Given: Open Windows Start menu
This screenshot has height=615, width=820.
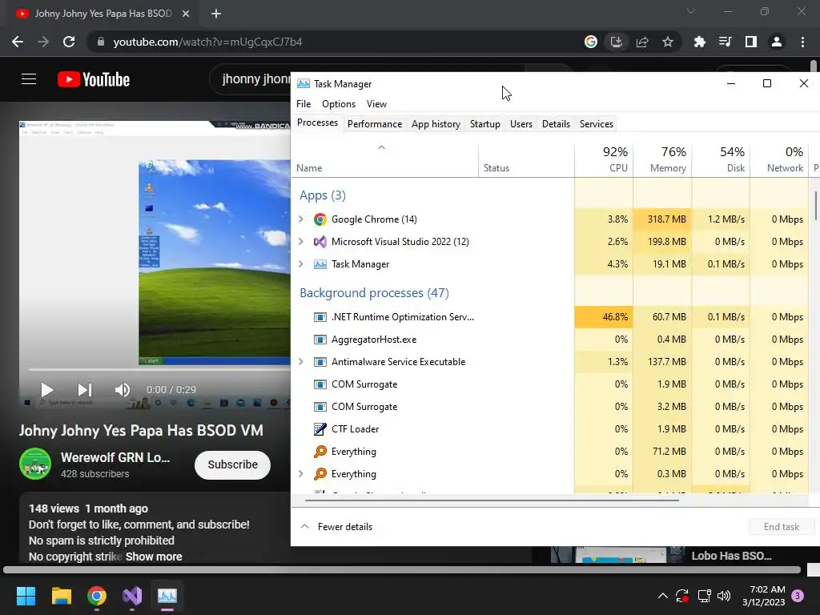Looking at the screenshot, I should [26, 596].
